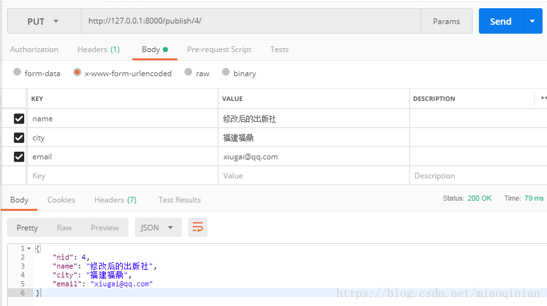Toggle the wrap lines icon
547x306 pixels.
(x=198, y=228)
